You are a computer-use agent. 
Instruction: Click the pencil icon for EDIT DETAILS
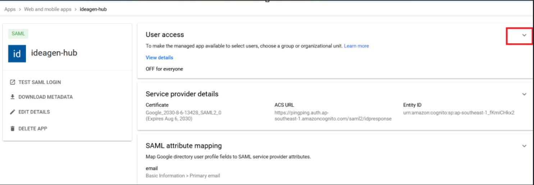pyautogui.click(x=13, y=112)
